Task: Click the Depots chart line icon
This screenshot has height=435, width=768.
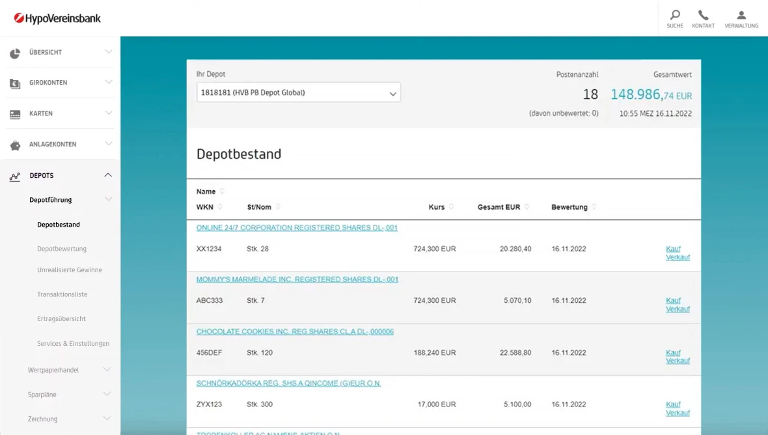Action: 15,176
